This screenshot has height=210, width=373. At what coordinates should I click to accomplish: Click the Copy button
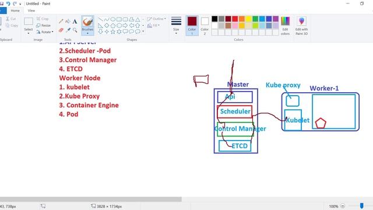pos(12,25)
